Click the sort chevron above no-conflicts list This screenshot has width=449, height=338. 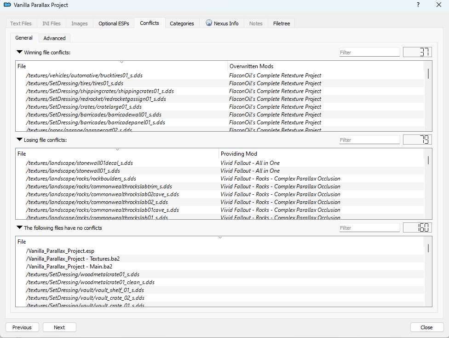[220, 237]
